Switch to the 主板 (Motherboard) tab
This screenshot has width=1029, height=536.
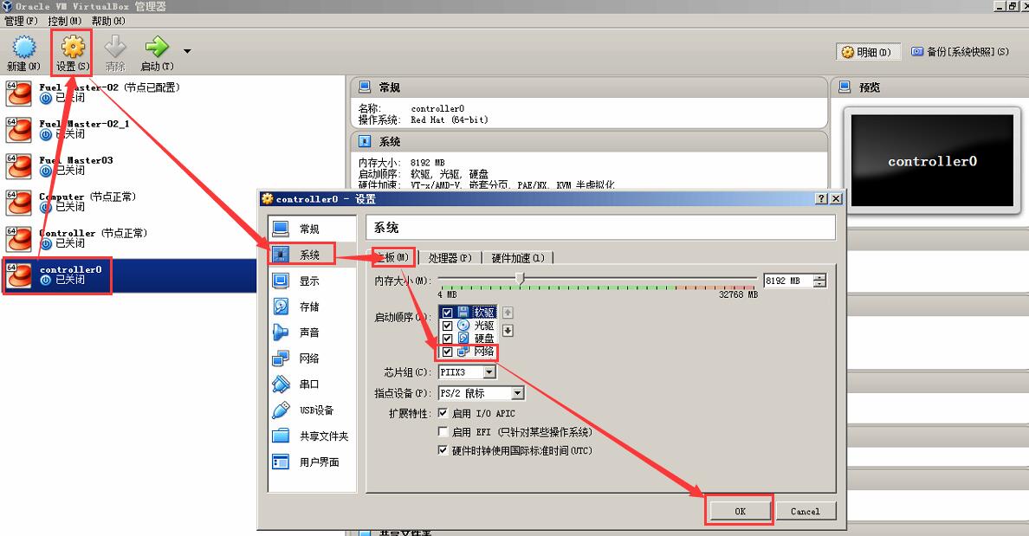pyautogui.click(x=392, y=257)
